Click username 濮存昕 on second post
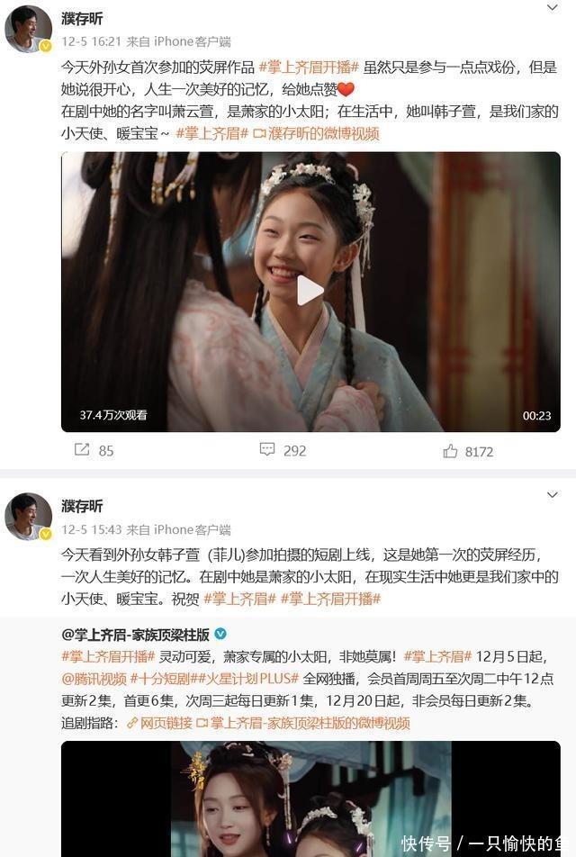The height and width of the screenshot is (857, 576). tap(82, 506)
